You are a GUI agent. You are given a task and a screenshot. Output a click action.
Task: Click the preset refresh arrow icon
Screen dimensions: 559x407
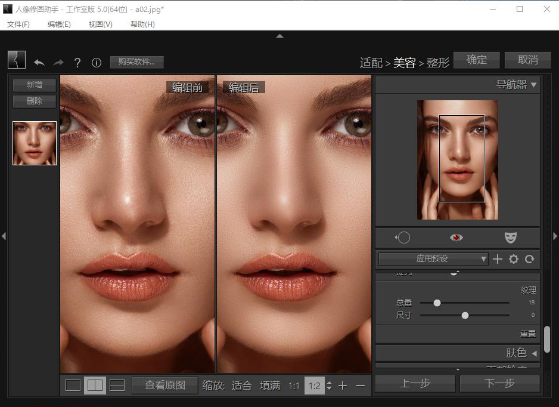tap(529, 259)
